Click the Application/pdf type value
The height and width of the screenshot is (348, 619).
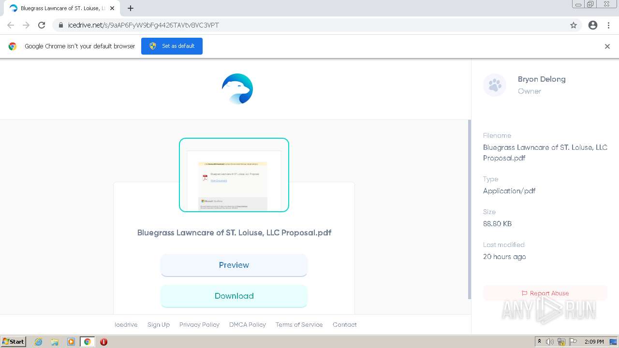509,191
